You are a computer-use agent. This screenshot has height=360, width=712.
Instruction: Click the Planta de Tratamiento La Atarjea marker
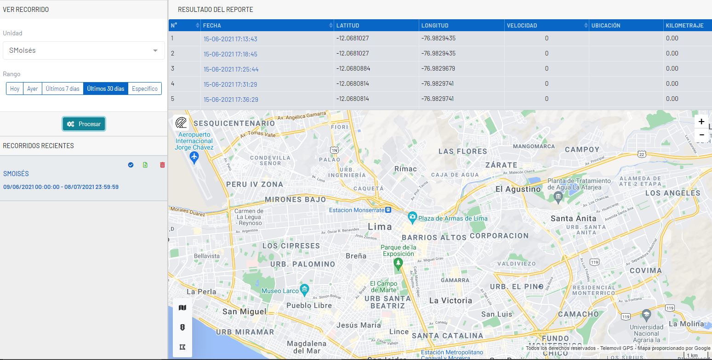[x=558, y=198]
